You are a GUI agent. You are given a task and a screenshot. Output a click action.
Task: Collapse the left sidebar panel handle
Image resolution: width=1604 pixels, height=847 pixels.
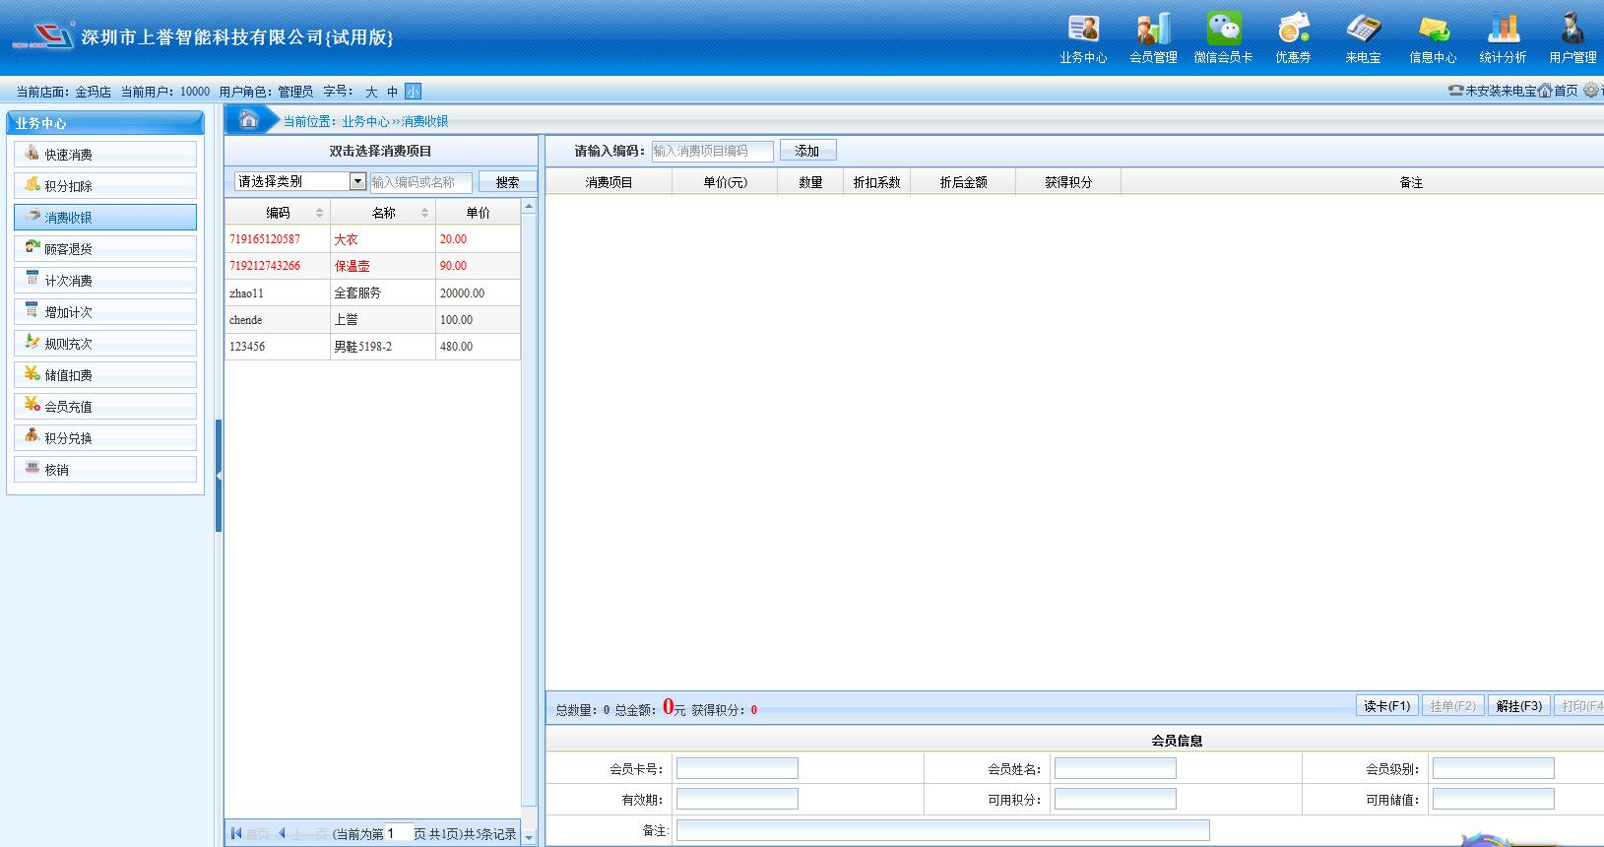coord(219,476)
